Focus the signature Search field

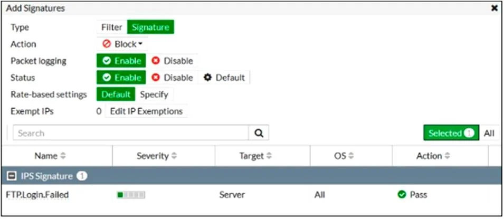pyautogui.click(x=130, y=133)
